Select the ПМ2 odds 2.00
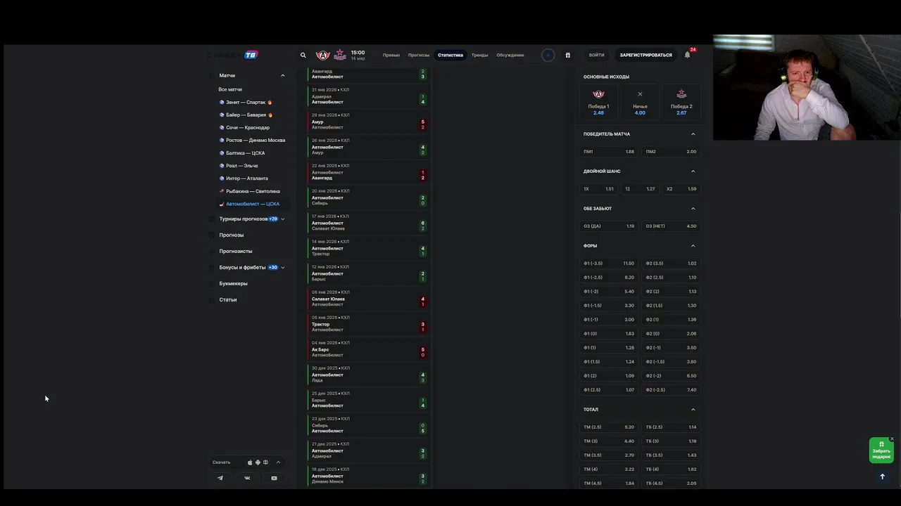901x506 pixels. (x=672, y=151)
